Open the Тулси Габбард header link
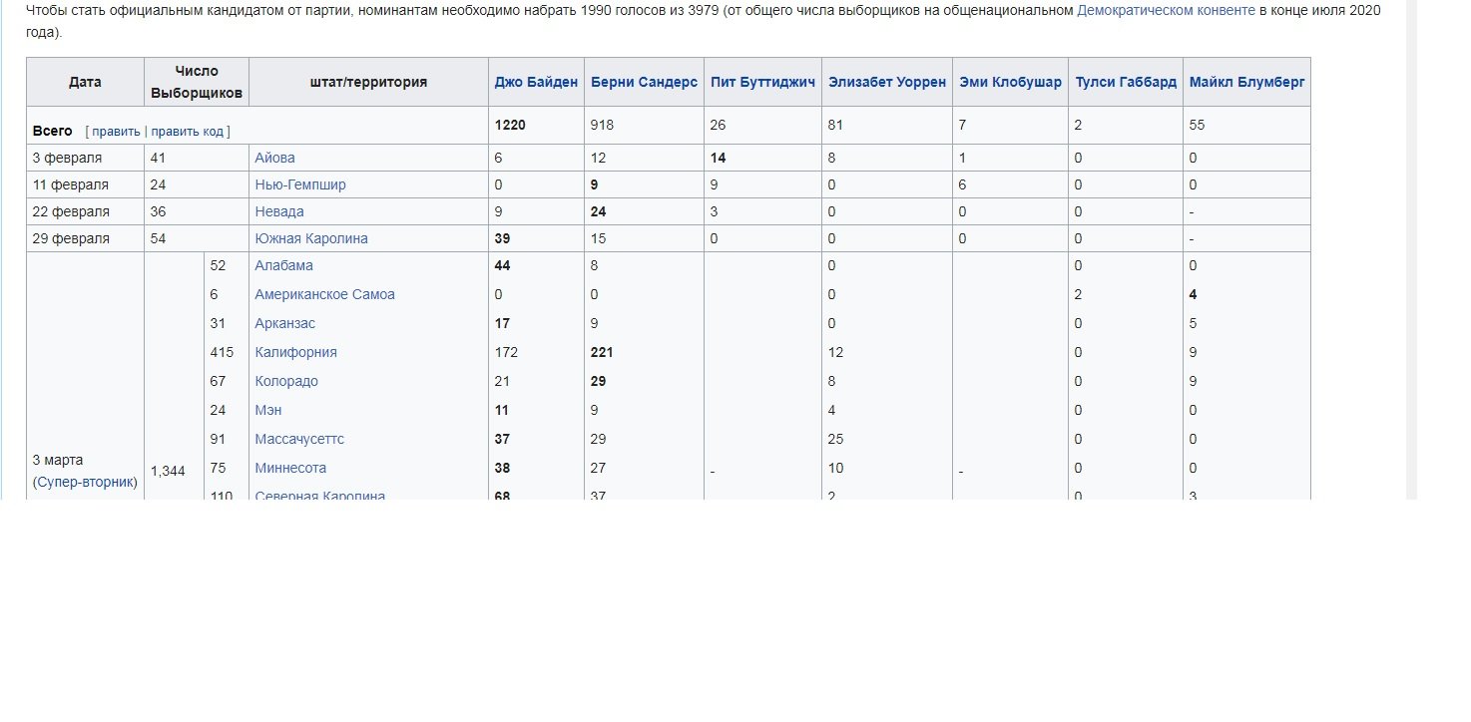The height and width of the screenshot is (722, 1471). [1125, 83]
